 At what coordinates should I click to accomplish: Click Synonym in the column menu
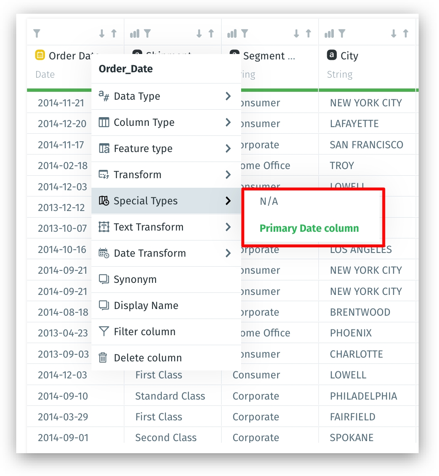coord(135,279)
